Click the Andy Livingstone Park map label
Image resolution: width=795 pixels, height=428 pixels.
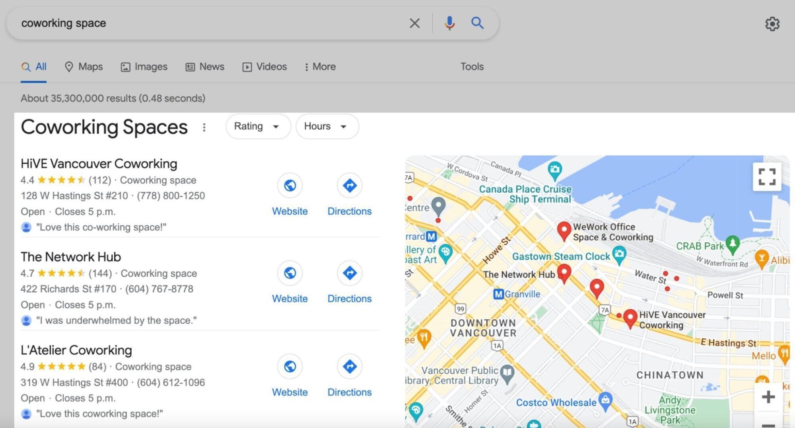(670, 410)
